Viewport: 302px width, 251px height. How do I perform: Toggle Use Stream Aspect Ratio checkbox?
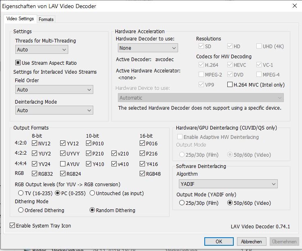point(18,63)
